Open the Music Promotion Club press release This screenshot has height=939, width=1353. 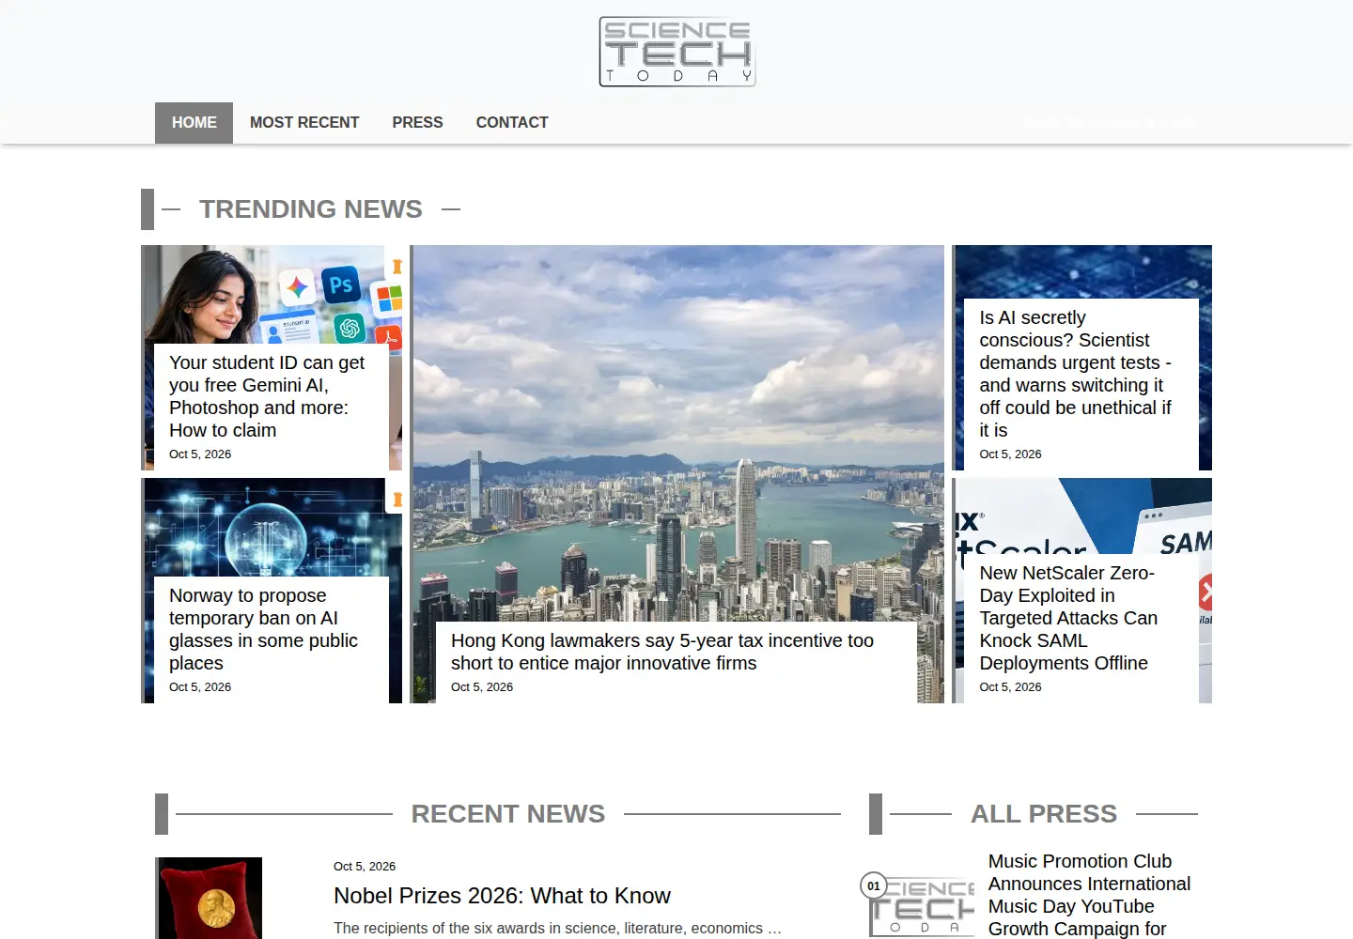point(1089,895)
